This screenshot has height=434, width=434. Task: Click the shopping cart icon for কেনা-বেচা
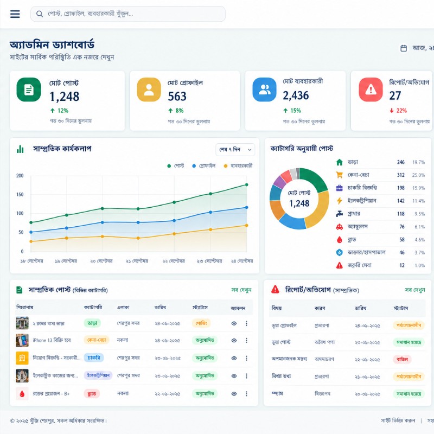point(340,175)
